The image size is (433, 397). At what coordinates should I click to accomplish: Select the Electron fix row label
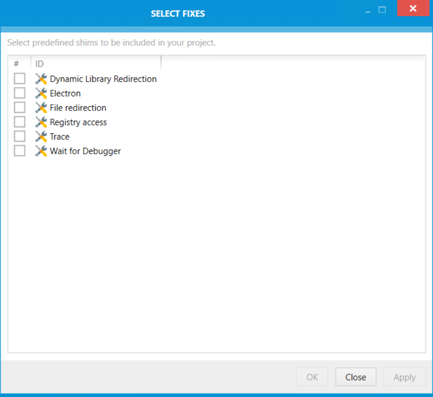(x=65, y=93)
